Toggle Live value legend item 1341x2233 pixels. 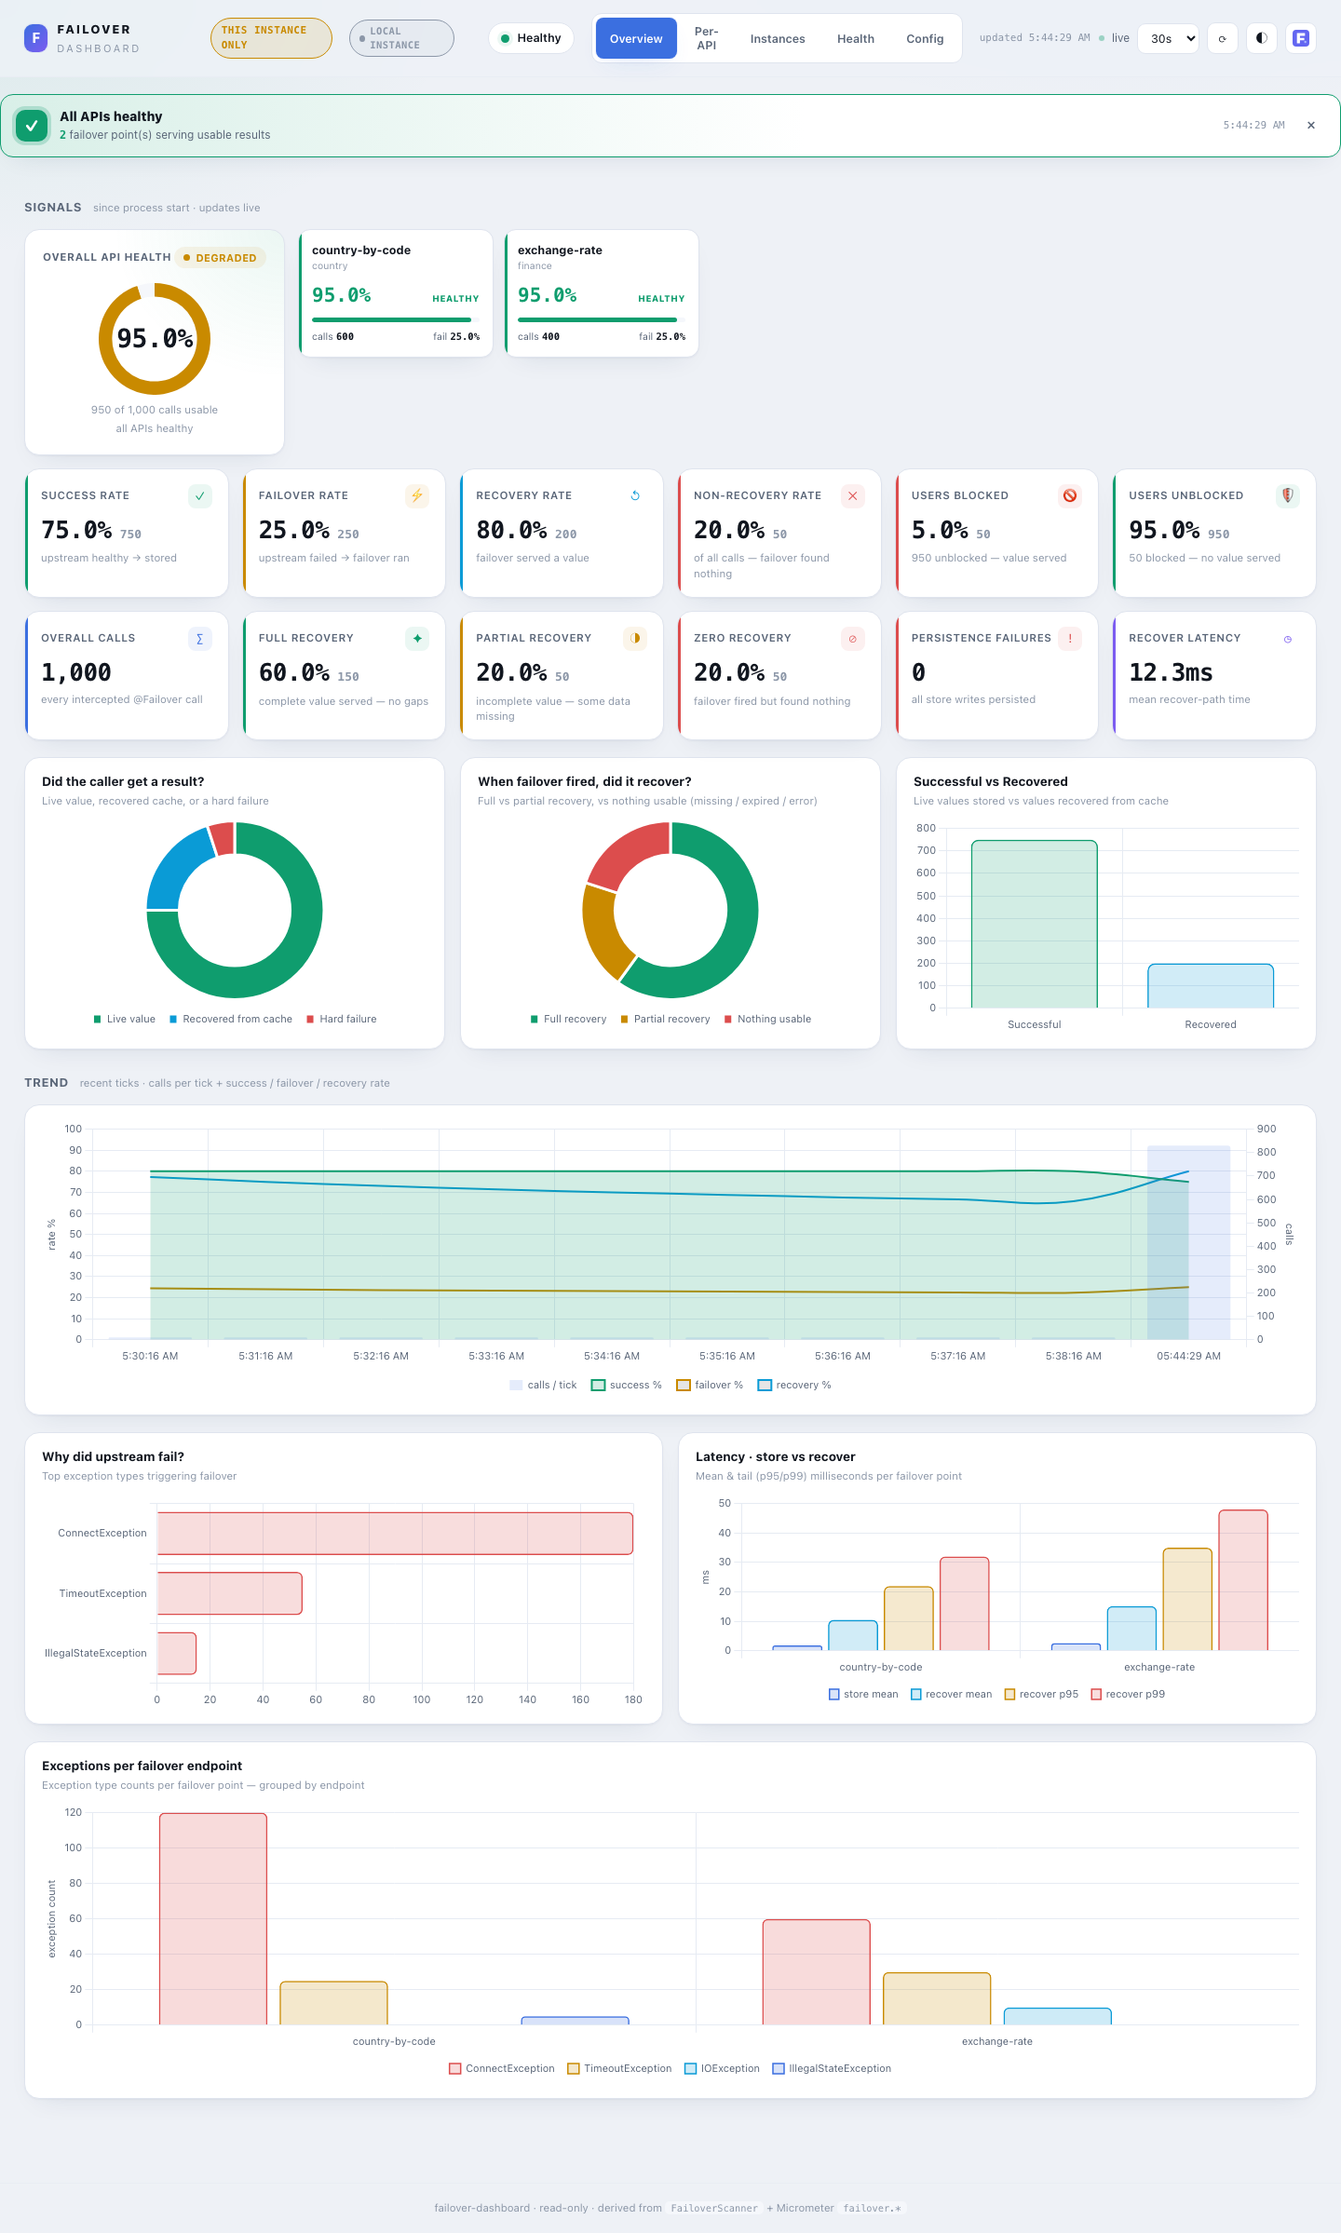[125, 1019]
